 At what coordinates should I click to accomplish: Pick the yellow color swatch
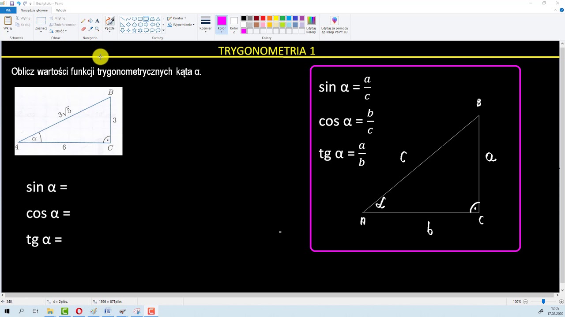point(276,18)
